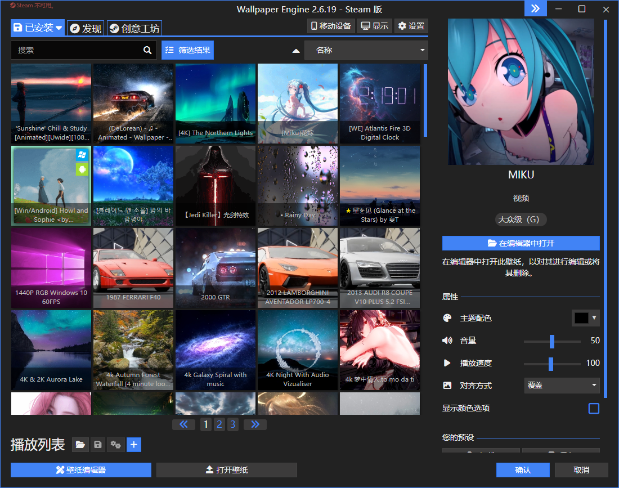This screenshot has width=619, height=488.
Task: Toggle the 筛选结果 filter results button
Action: (187, 50)
